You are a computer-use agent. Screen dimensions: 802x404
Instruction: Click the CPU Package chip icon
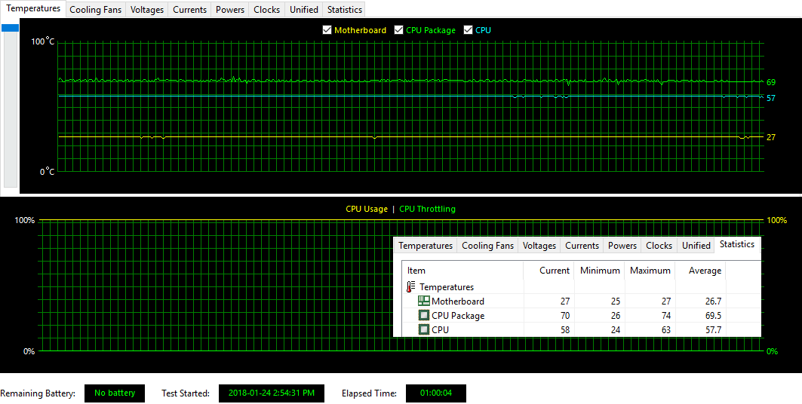pyautogui.click(x=423, y=316)
